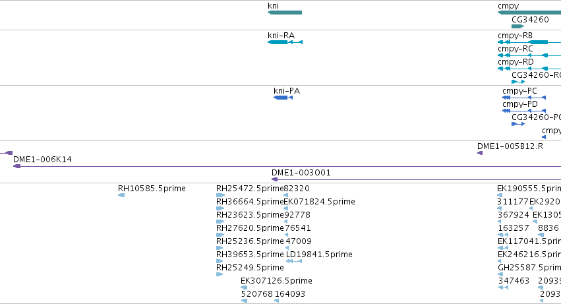Open the cmpy-PD protein feature
Screen dimensions: 561x304
pos(524,111)
